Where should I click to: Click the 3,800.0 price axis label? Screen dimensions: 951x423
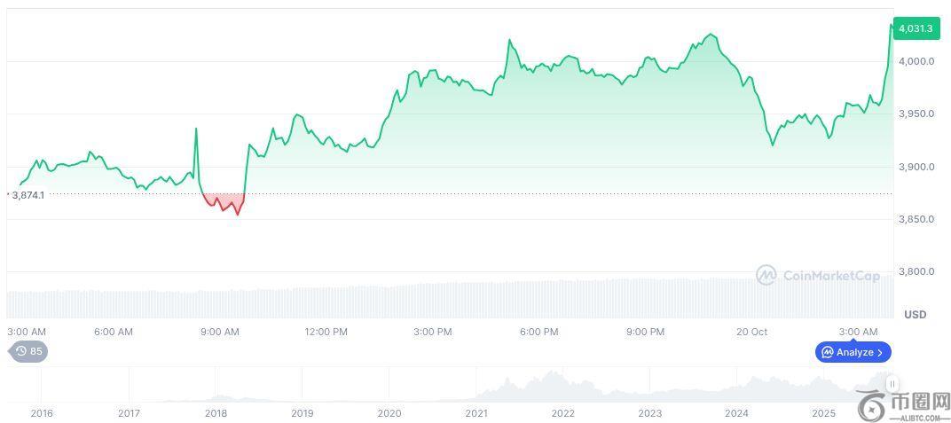[916, 271]
